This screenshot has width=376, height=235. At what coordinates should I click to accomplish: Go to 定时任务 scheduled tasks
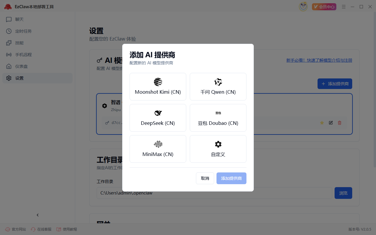(x=23, y=31)
